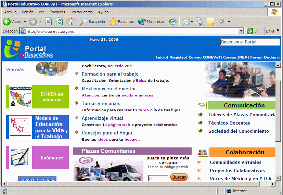Open the Foros link
283x195 pixels.
click(256, 57)
